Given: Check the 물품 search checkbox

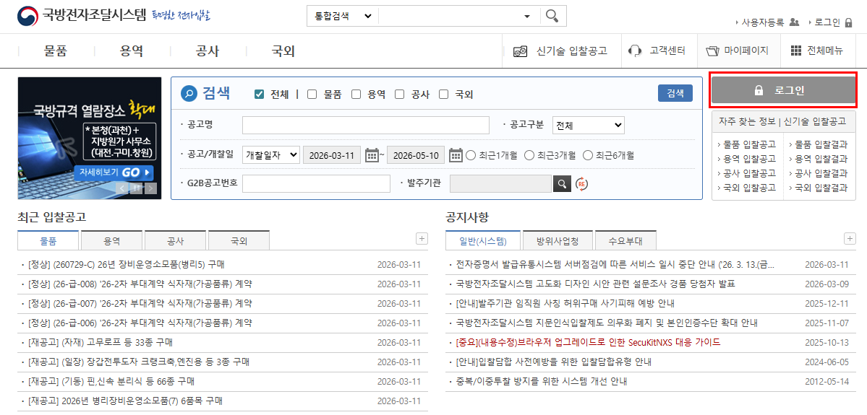Looking at the screenshot, I should (312, 95).
